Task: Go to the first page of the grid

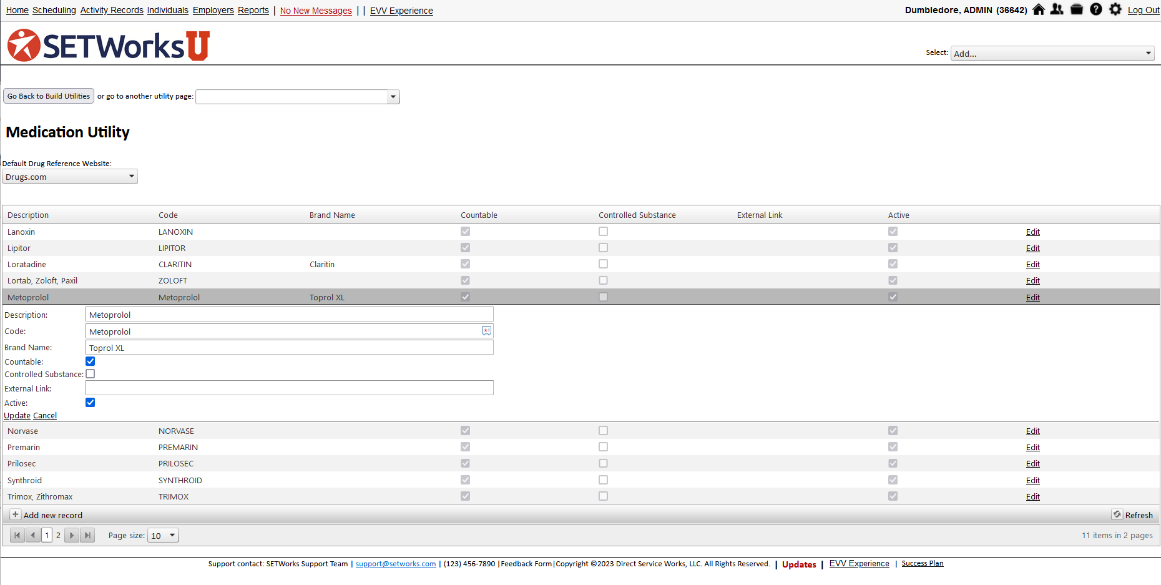Action: (x=17, y=535)
